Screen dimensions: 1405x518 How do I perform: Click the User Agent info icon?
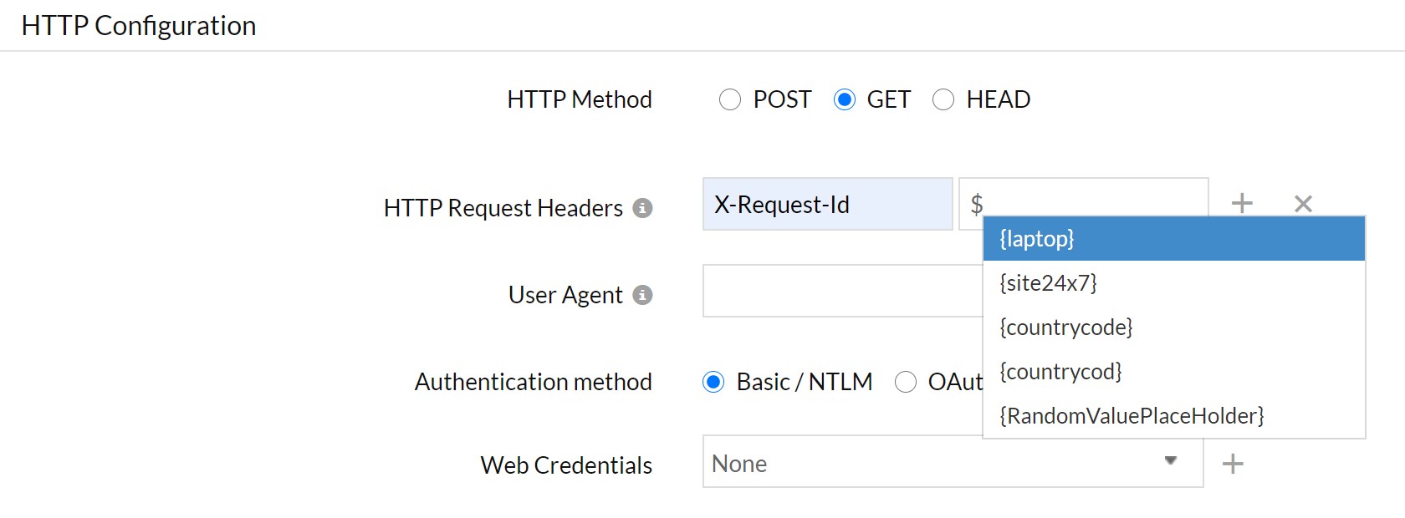pos(642,295)
